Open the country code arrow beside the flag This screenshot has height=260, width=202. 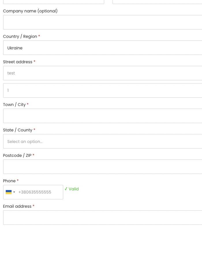pyautogui.click(x=14, y=192)
